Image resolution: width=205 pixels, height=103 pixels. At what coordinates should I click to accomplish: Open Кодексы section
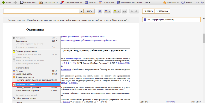[90, 2]
